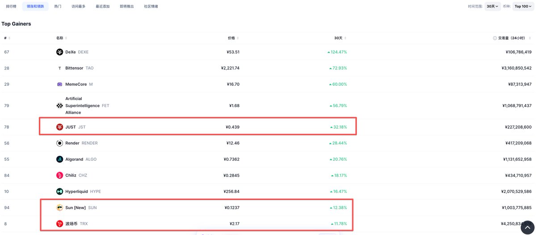Image resolution: width=536 pixels, height=235 pixels.
Task: Open the 社区情绪 tab
Action: point(151,7)
